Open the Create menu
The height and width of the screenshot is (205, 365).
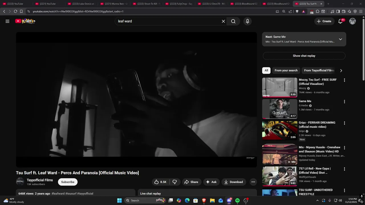pos(324,21)
